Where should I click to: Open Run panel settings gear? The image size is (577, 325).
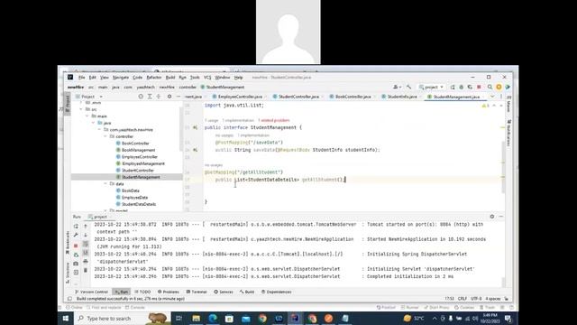(x=492, y=217)
